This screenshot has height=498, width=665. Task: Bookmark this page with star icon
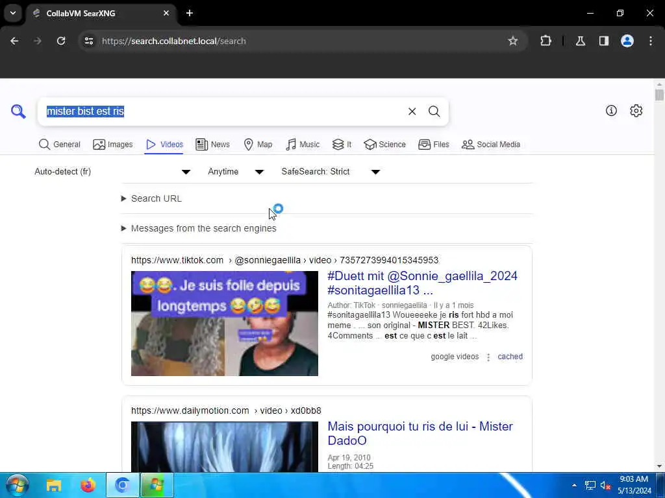(513, 41)
